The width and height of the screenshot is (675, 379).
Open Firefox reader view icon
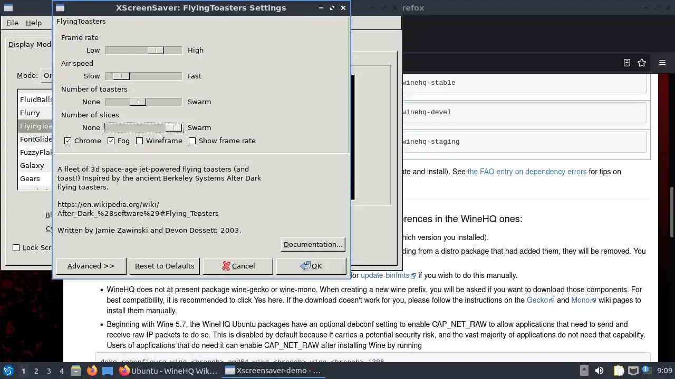tap(626, 63)
